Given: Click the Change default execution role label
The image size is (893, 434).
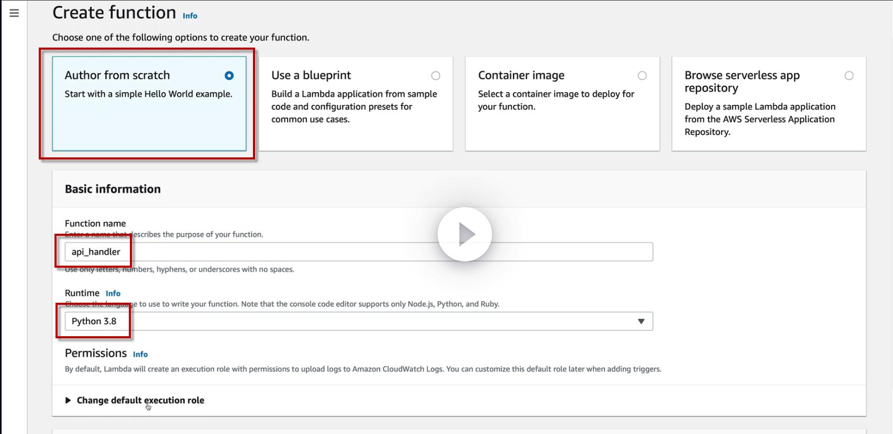Looking at the screenshot, I should [x=140, y=401].
